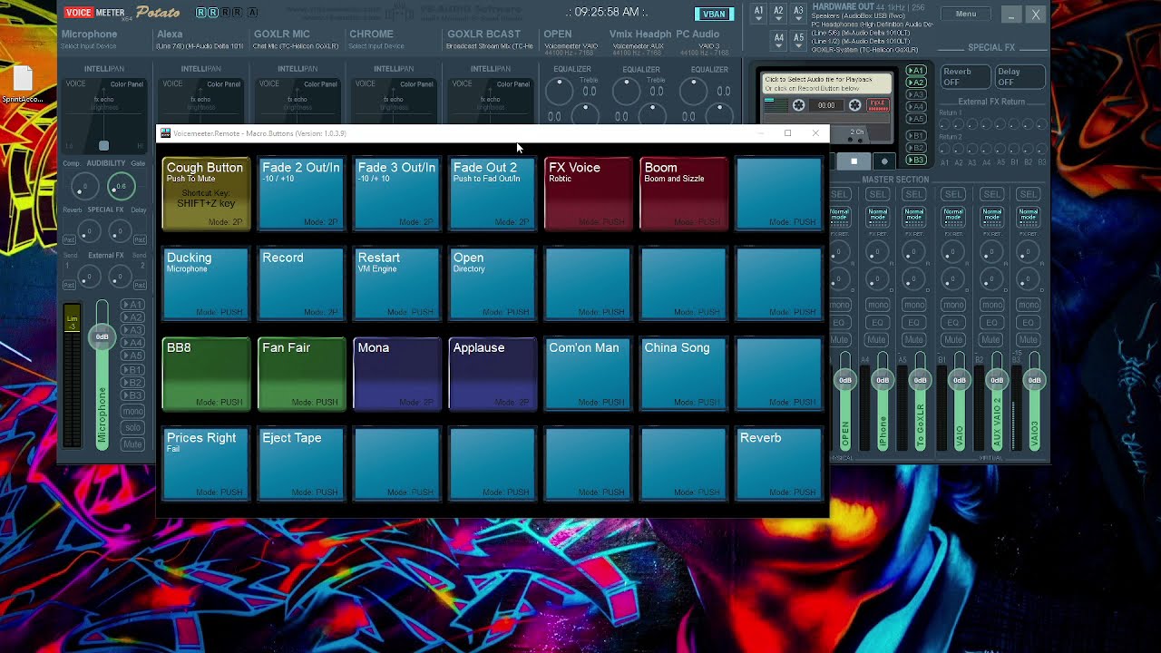Viewport: 1161px width, 653px height.
Task: Click the cassette Stop button
Action: pyautogui.click(x=854, y=161)
